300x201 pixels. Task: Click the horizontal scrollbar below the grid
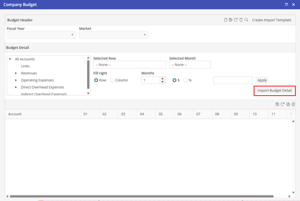click(x=142, y=196)
